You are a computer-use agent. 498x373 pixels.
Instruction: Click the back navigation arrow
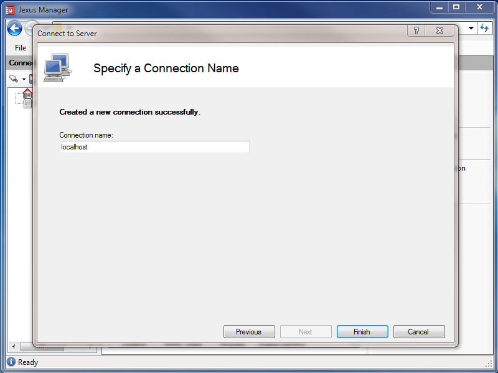pos(14,28)
